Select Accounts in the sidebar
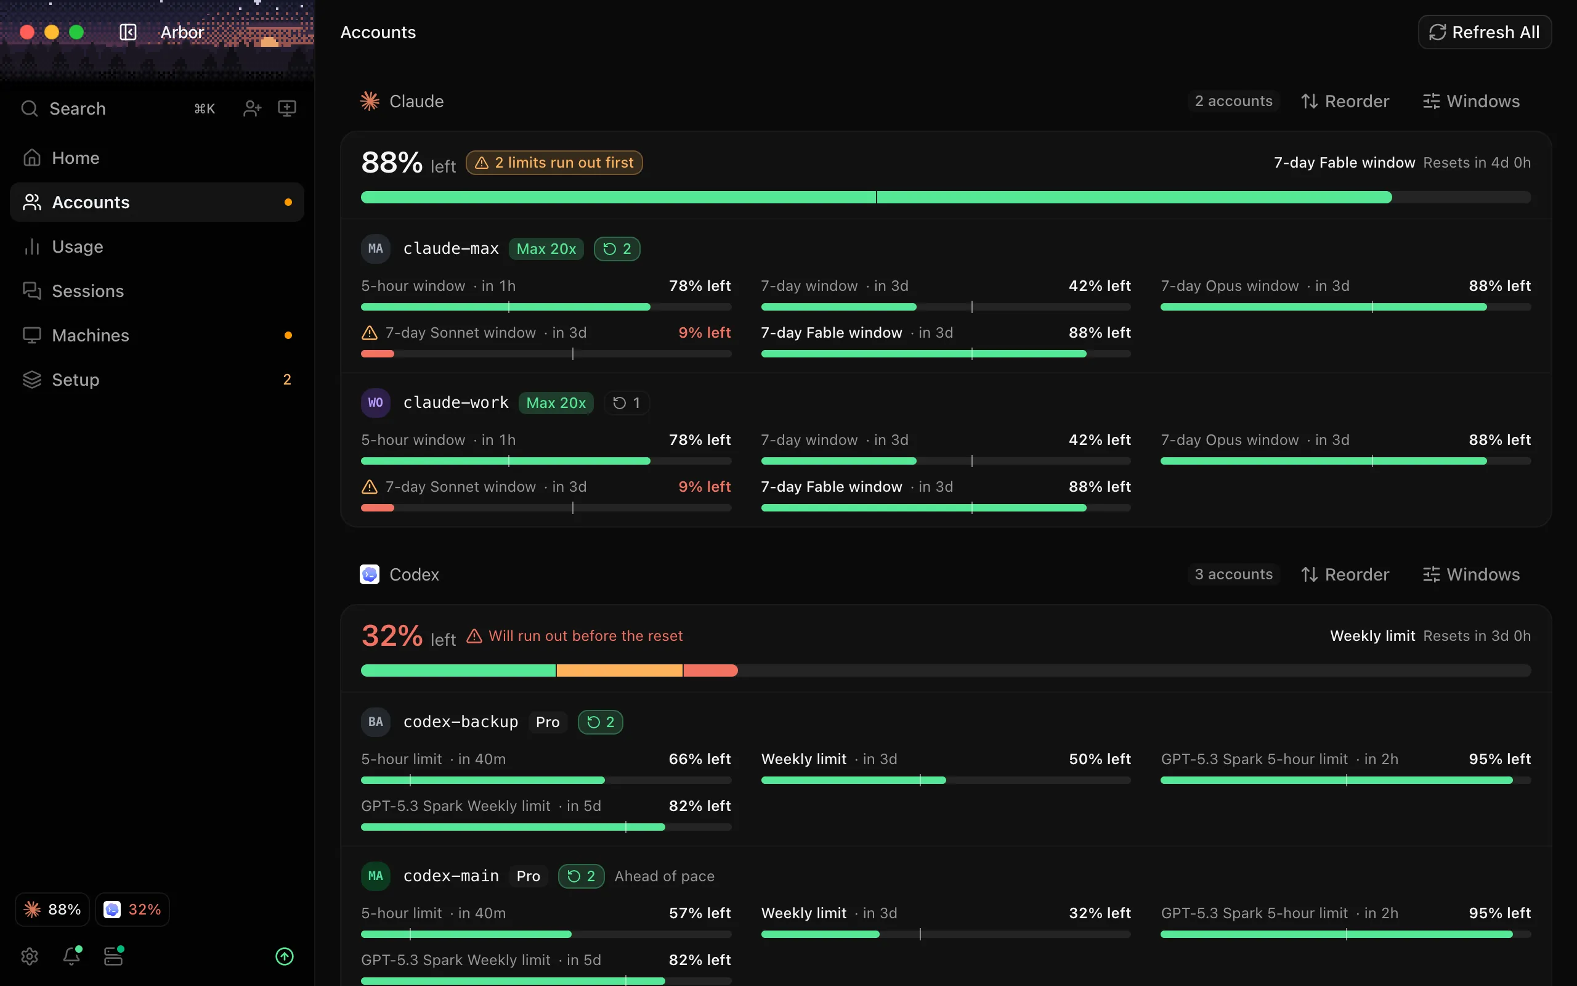Image resolution: width=1577 pixels, height=986 pixels. [x=157, y=202]
